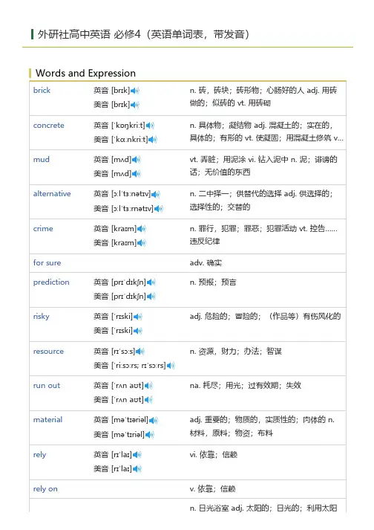374x530 pixels.
Task: Select the crime definition n. 罪行，犯罪
Action: [x=263, y=235]
